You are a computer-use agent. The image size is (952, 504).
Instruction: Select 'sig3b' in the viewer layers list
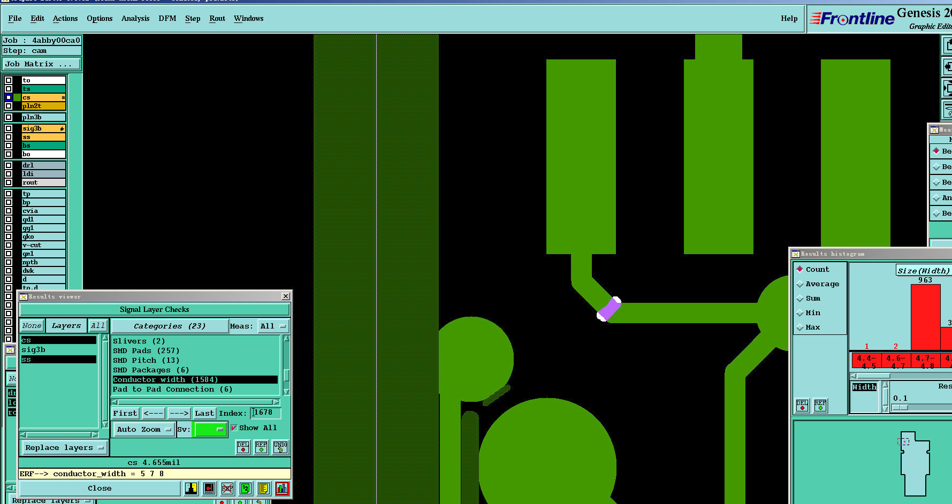[33, 349]
